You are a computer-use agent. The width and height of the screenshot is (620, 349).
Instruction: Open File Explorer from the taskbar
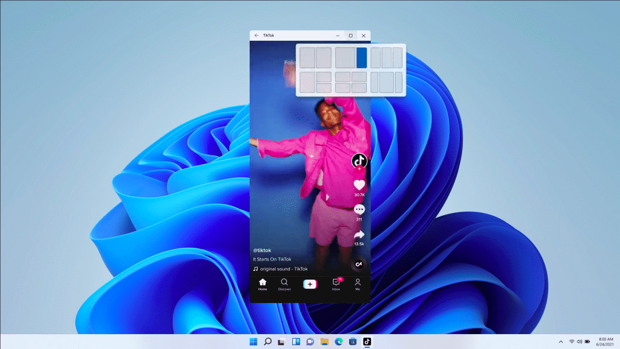point(324,342)
